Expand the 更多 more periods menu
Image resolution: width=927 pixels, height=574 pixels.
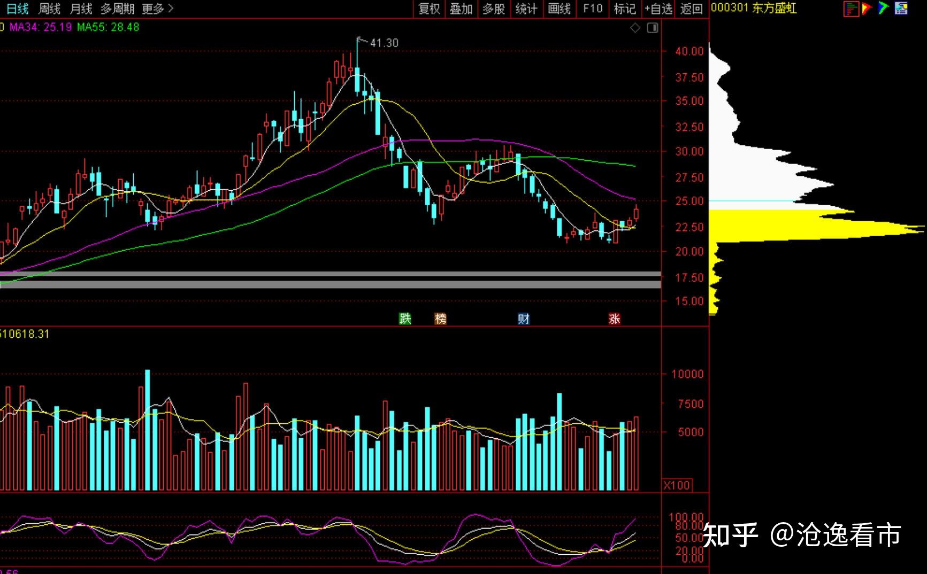click(x=158, y=9)
